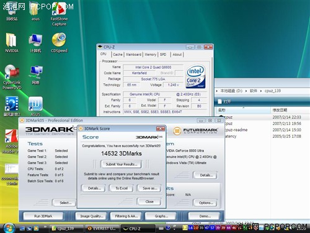
Task: Open the Memory tab in CPU-Z
Action: click(150, 55)
